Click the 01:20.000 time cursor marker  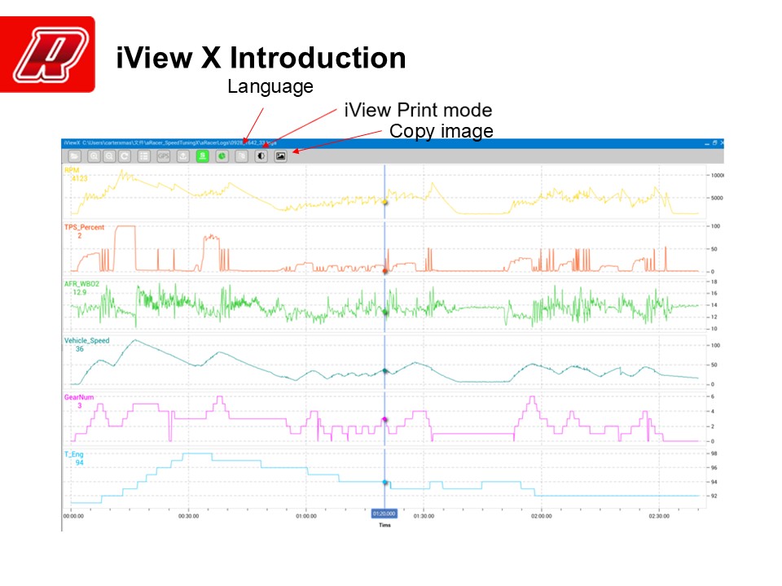click(x=384, y=514)
